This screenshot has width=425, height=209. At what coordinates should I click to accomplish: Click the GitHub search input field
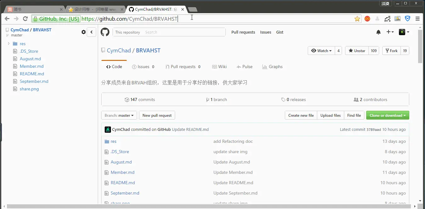(184, 32)
